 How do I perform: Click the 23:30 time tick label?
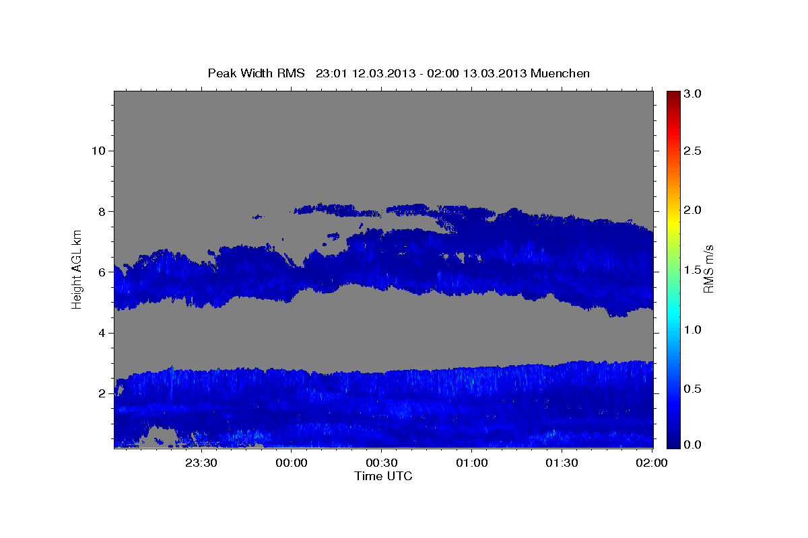pyautogui.click(x=201, y=463)
